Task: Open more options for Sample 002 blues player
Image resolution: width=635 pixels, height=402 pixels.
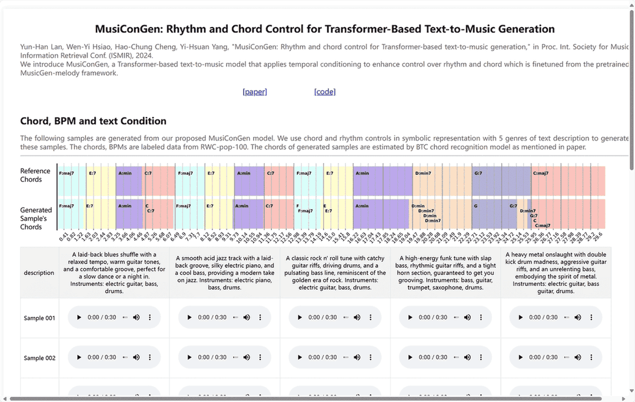Action: coord(149,357)
